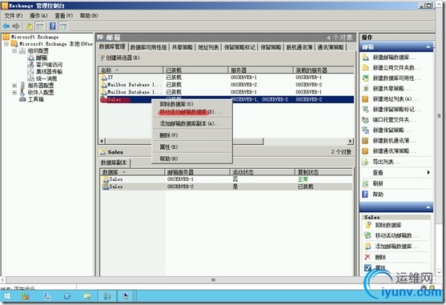Click 移动活动邮箱数据库 icon under Sales actions
This screenshot has height=305, width=446.
368,235
